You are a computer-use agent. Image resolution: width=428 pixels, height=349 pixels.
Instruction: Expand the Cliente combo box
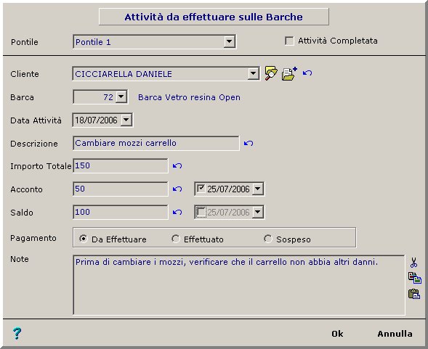point(253,73)
